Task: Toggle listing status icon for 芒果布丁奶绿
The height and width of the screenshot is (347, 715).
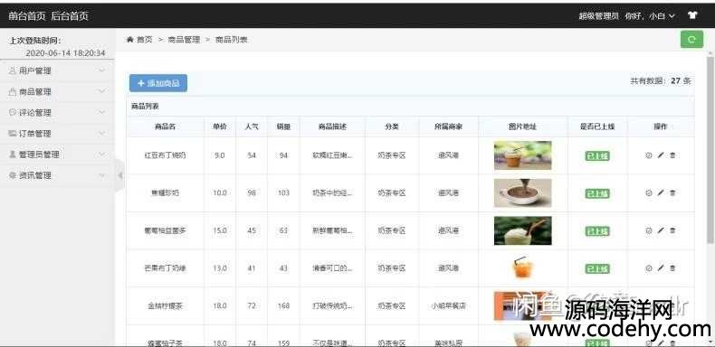Action: pos(648,268)
